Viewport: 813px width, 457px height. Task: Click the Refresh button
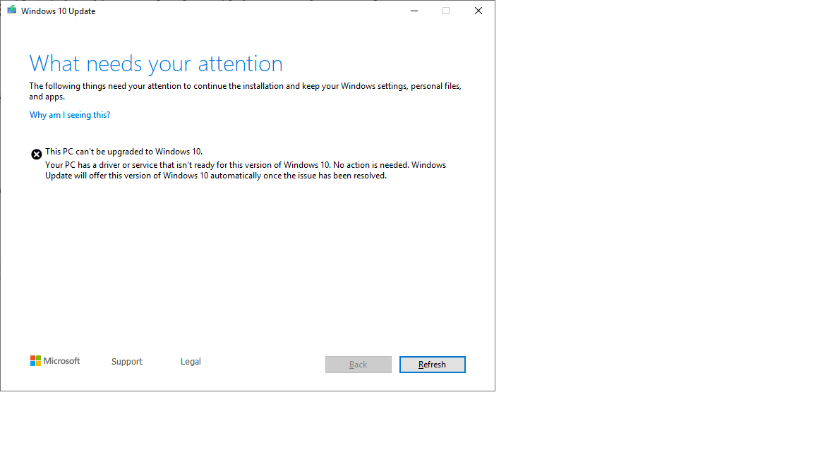coord(432,364)
